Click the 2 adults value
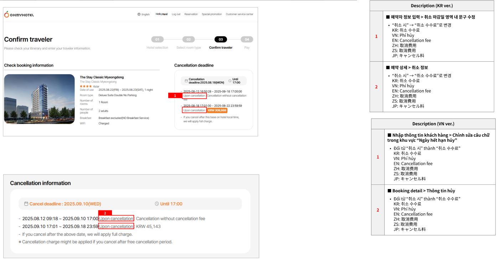 [103, 111]
